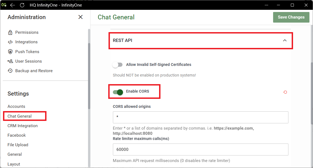Reload the page with the refresh icon
This screenshot has height=168, width=313.
tap(22, 5)
